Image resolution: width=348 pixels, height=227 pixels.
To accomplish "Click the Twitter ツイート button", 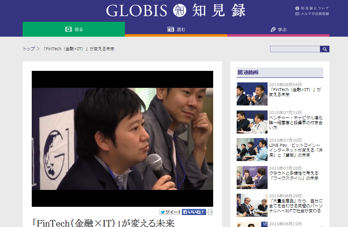I will coord(170,212).
